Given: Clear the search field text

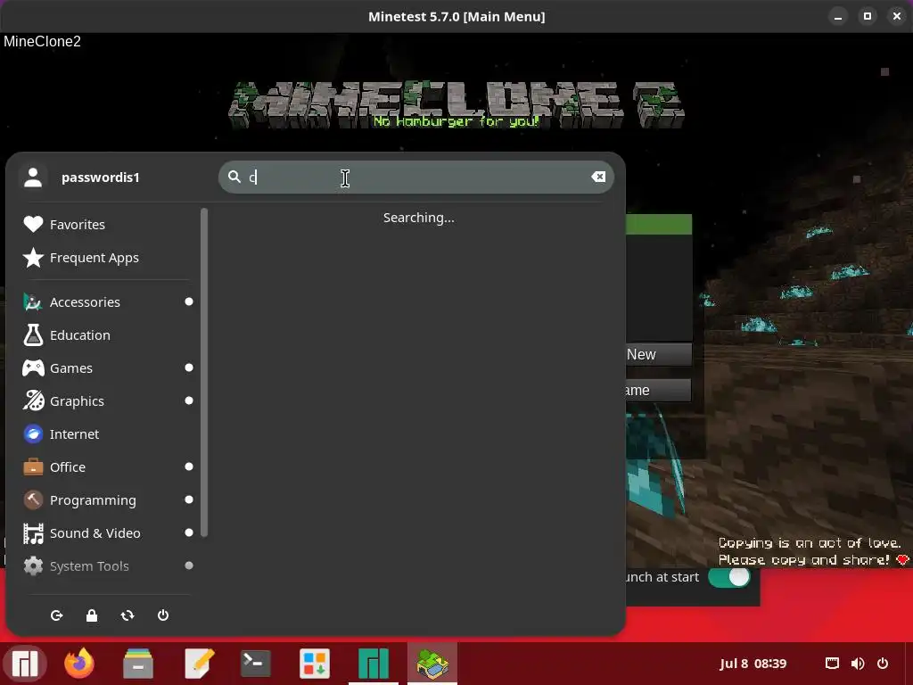Looking at the screenshot, I should [598, 177].
